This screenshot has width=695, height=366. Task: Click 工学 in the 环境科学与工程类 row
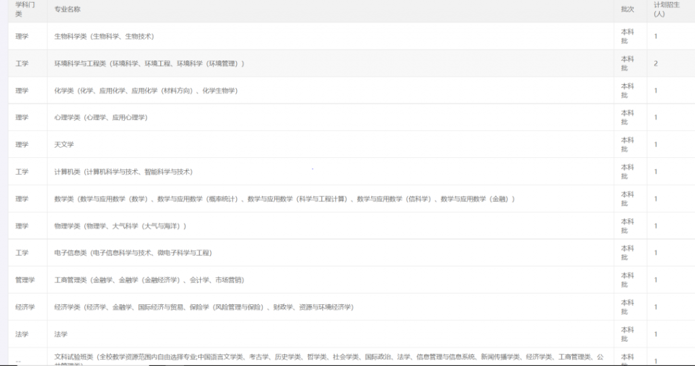22,63
